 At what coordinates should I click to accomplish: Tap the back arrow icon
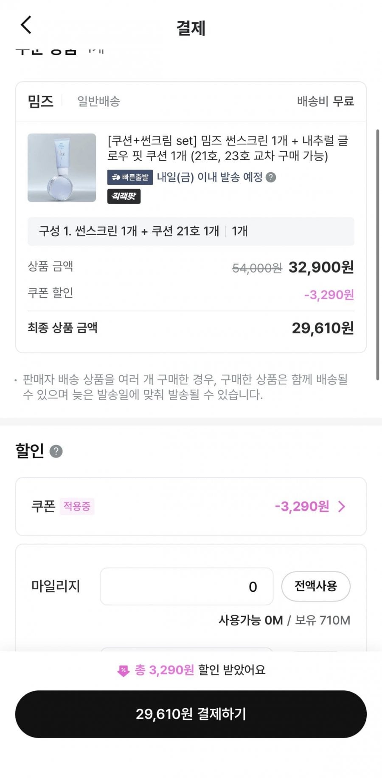click(x=26, y=25)
